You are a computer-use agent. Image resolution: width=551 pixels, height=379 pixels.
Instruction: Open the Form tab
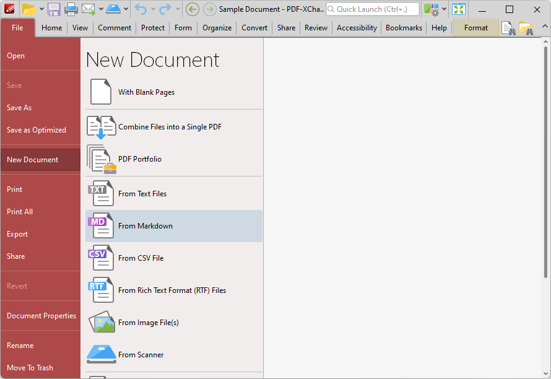point(183,28)
